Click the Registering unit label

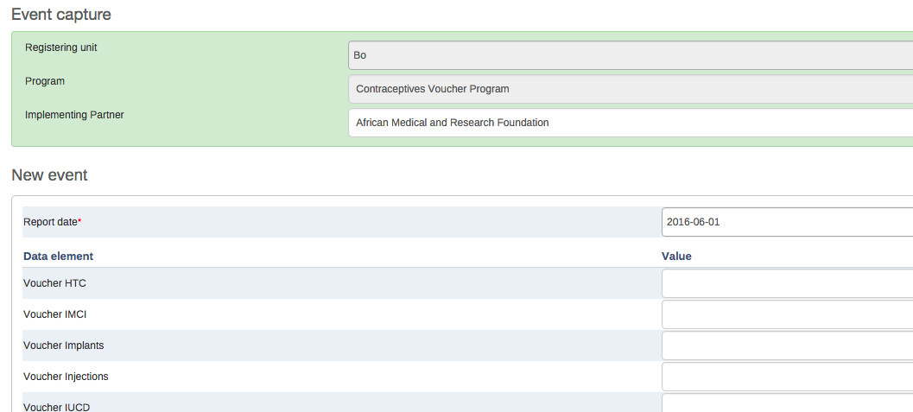click(x=61, y=48)
